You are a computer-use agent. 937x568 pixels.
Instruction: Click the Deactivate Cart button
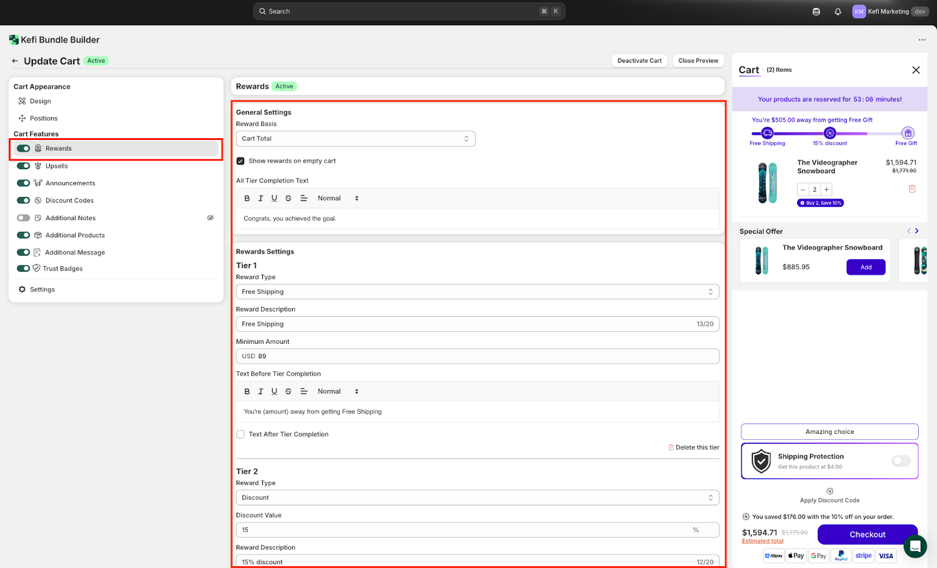pyautogui.click(x=639, y=61)
